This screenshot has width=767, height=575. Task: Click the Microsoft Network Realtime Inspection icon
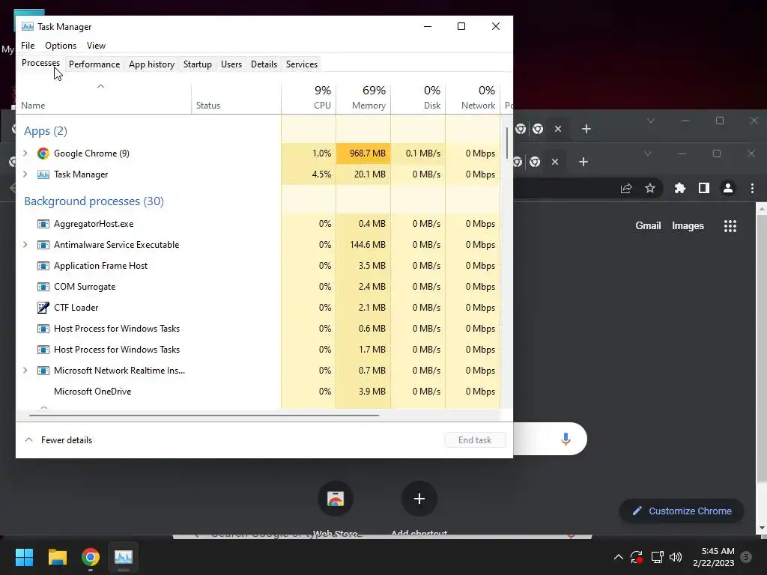43,371
